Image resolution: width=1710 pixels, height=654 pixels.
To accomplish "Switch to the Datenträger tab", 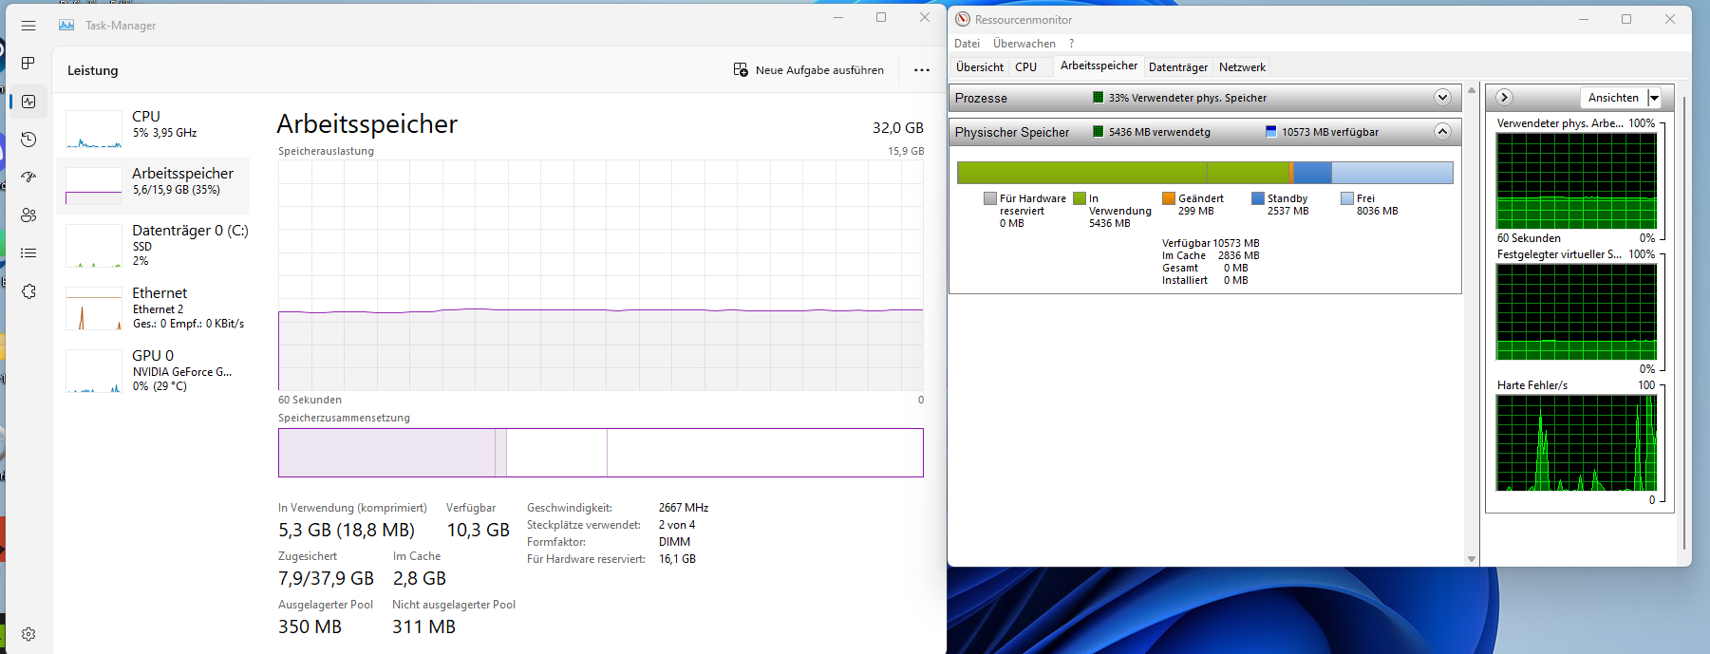I will [x=1178, y=67].
